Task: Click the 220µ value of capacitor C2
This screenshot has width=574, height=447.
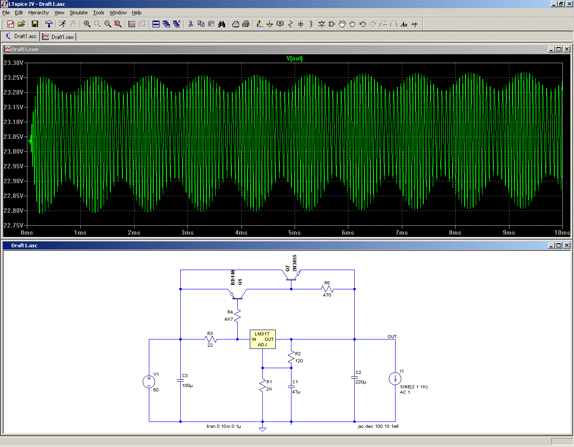Action: click(x=361, y=382)
